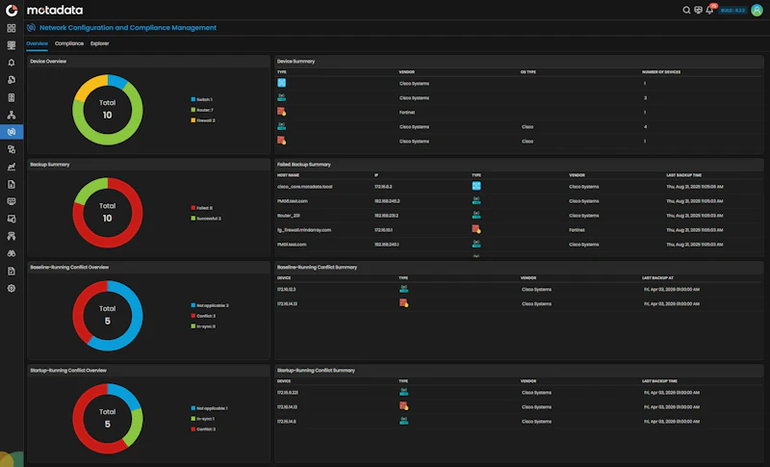Open the workflow nodes icon above binoculars
Screen dimensions: 770x467
click(12, 236)
